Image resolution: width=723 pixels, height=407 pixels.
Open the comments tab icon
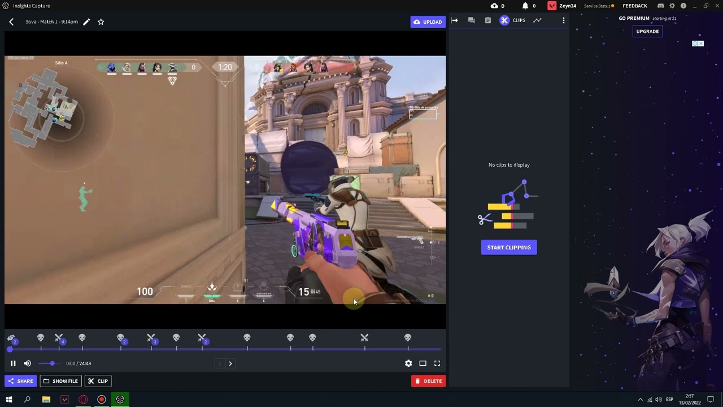[471, 20]
